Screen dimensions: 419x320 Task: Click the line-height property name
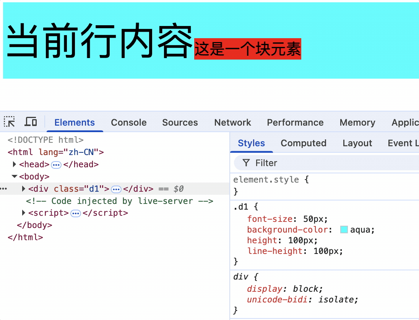coord(275,251)
